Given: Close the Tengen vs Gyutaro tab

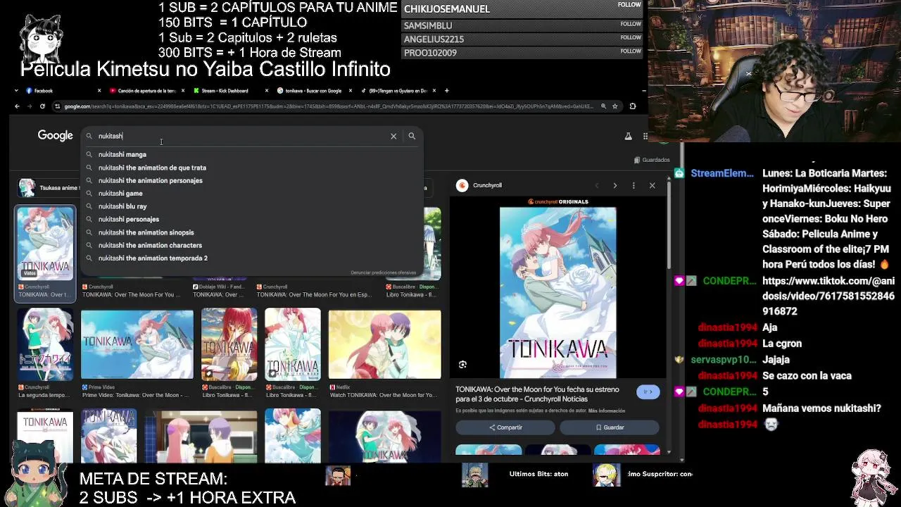Looking at the screenshot, I should [434, 90].
